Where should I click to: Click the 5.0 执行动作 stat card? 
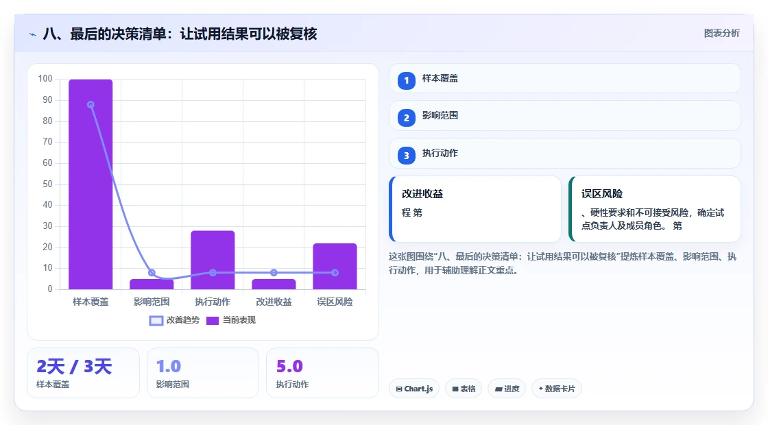(x=323, y=373)
